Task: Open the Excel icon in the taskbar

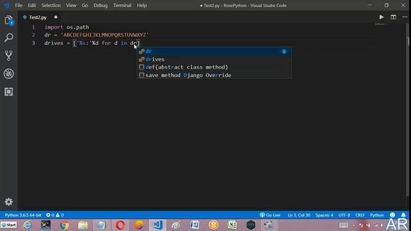Action: point(232,225)
